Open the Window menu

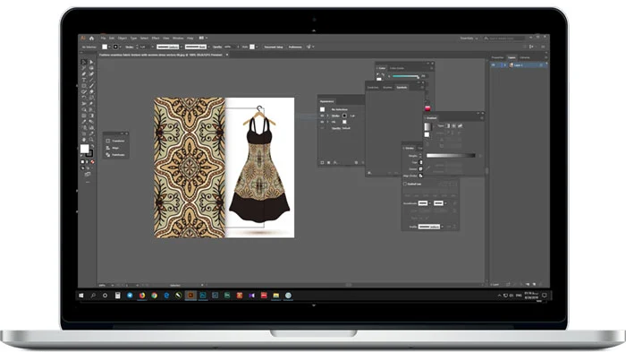coord(178,38)
